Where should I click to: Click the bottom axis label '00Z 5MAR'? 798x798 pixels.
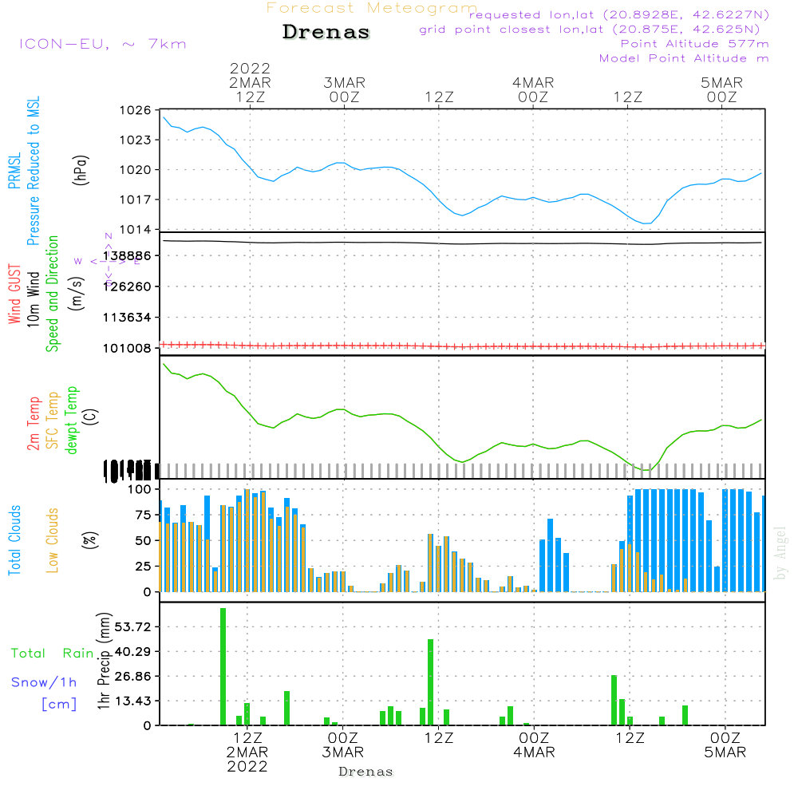click(x=725, y=745)
